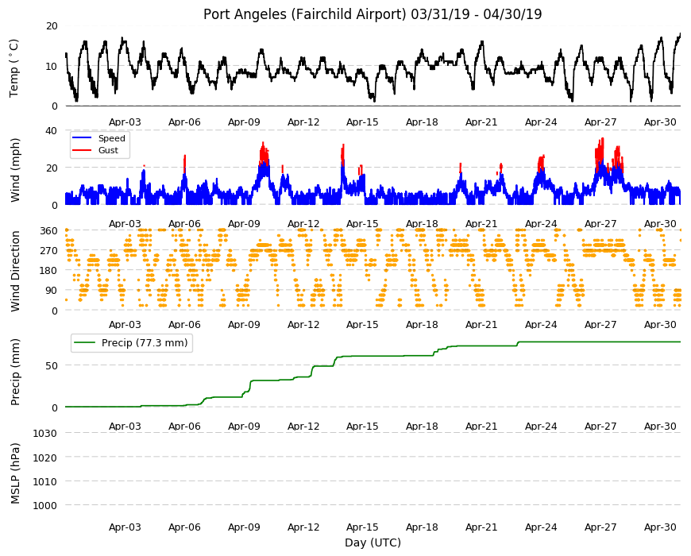Click the Wind (mph) axis label
691x556 pixels.
[15, 170]
